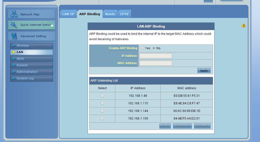Click the Quick Internet Setup wand icon
260x142 pixels.
tap(14, 25)
